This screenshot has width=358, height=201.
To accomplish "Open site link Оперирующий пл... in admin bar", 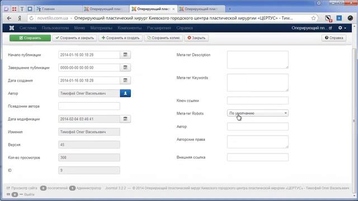I will click(x=312, y=28).
